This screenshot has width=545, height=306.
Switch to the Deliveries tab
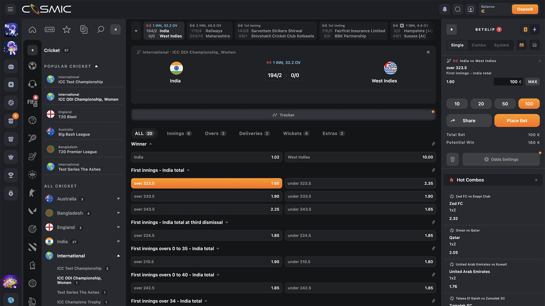pyautogui.click(x=254, y=133)
